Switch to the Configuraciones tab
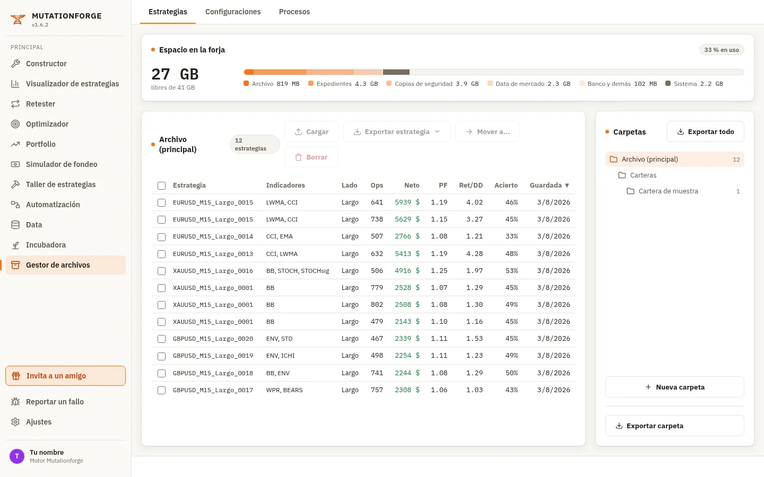The width and height of the screenshot is (764, 477). 233,12
